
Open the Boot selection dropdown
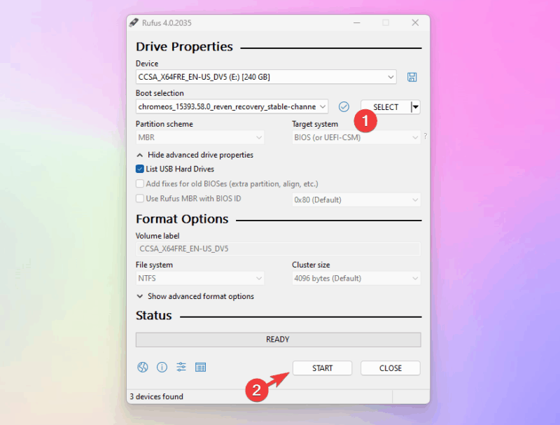[232, 107]
